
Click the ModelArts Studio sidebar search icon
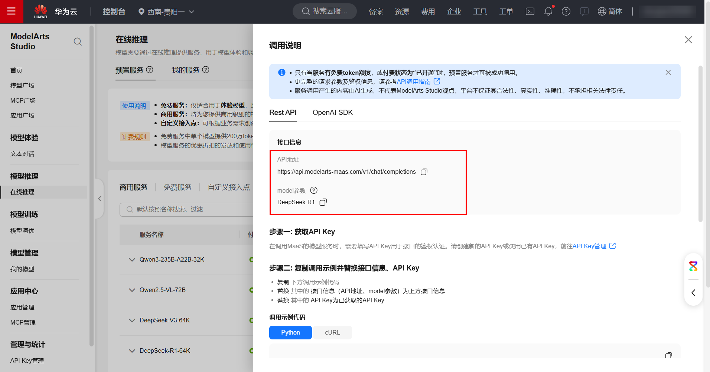(78, 41)
